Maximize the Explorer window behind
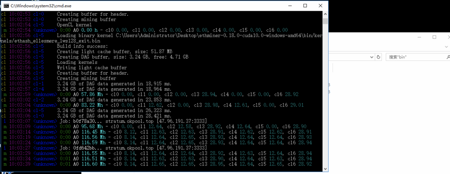The width and height of the screenshot is (450, 174). pos(434,37)
